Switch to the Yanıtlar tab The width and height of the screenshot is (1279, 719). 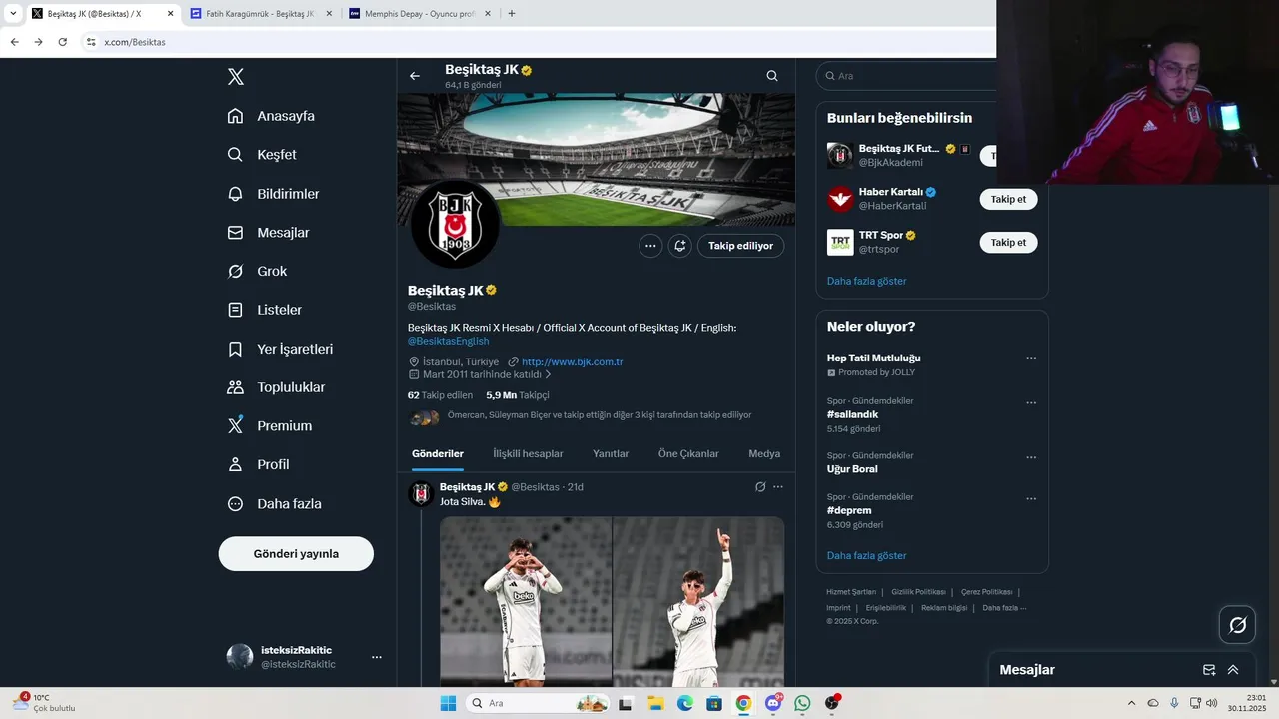pyautogui.click(x=611, y=454)
